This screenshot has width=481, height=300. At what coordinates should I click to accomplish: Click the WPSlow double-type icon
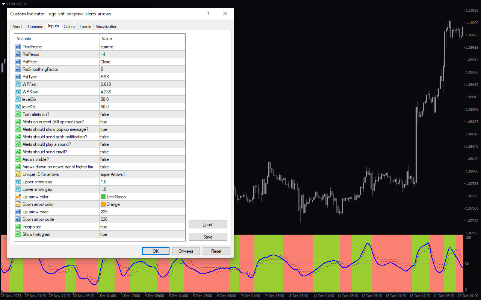18,92
